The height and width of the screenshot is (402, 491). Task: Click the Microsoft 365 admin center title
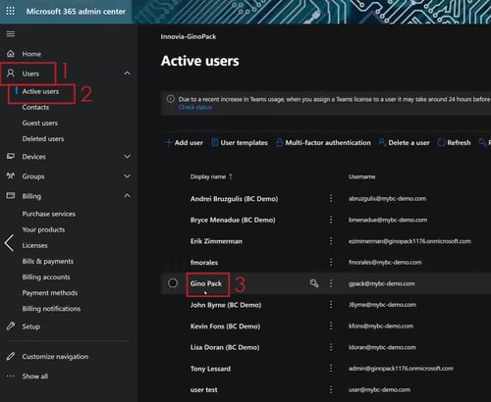pyautogui.click(x=76, y=12)
